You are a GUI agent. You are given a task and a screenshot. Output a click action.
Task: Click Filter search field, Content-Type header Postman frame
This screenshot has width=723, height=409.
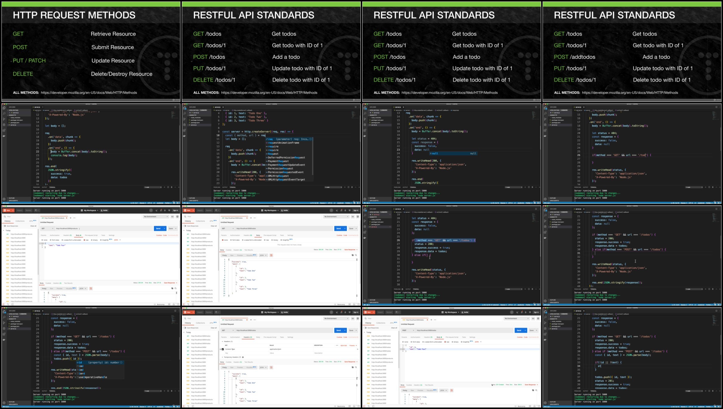[200, 318]
